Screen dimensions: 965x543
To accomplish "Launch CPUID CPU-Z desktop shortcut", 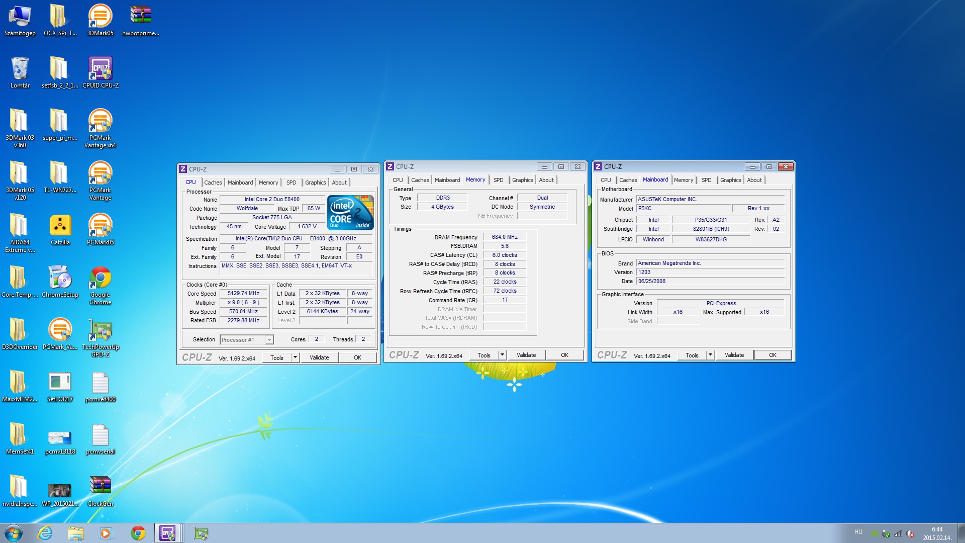I will tap(101, 72).
